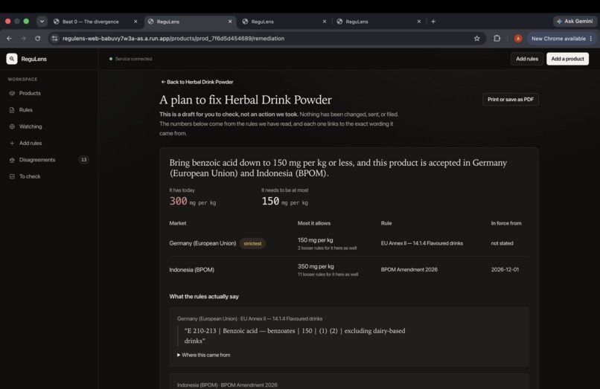Click the Products box icon
The width and height of the screenshot is (600, 389).
click(12, 93)
